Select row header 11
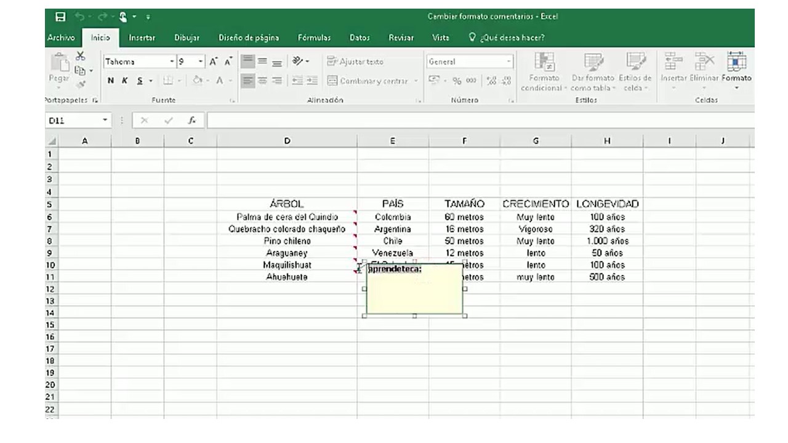This screenshot has height=443, width=788. [51, 277]
